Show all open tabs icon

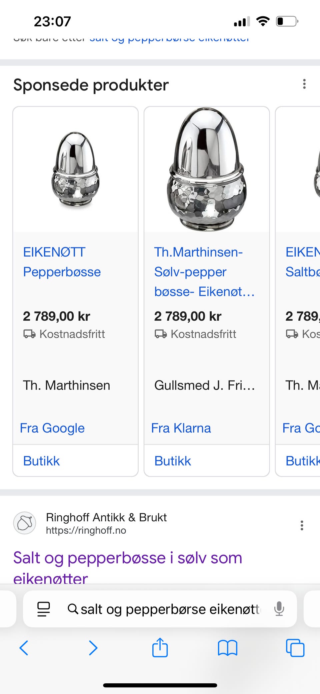point(295,648)
